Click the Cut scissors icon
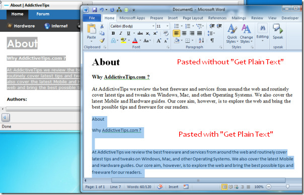Image resolution: width=304 pixels, height=195 pixels. [102, 26]
